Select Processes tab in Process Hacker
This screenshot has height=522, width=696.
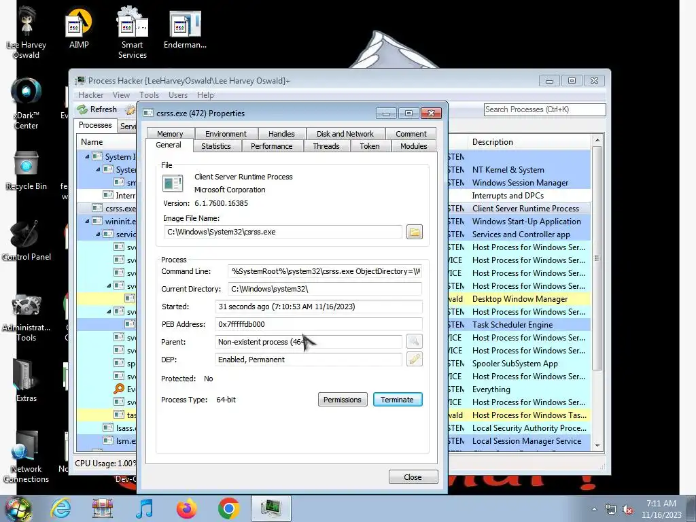tap(95, 125)
